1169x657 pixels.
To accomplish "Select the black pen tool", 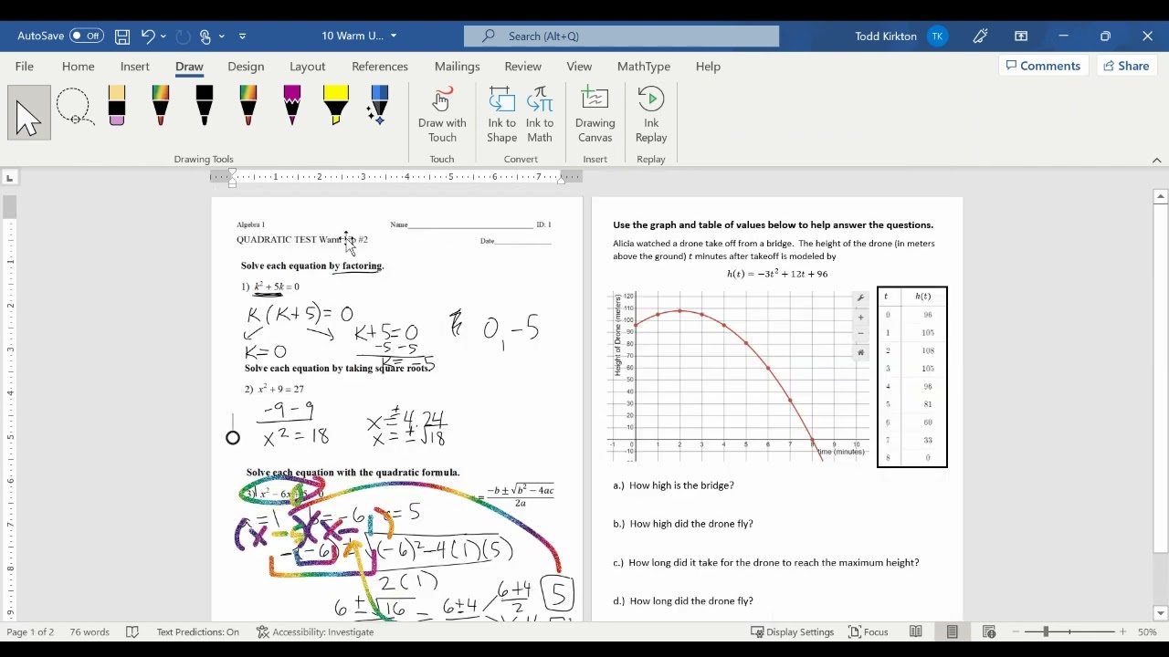I will (x=205, y=106).
